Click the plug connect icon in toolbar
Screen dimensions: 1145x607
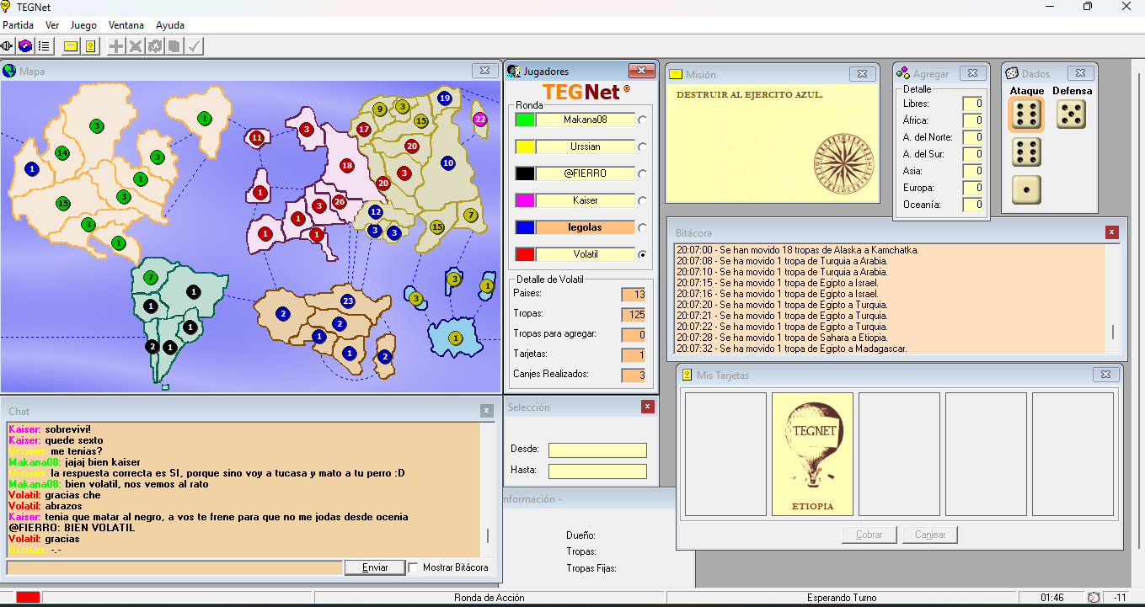8,46
